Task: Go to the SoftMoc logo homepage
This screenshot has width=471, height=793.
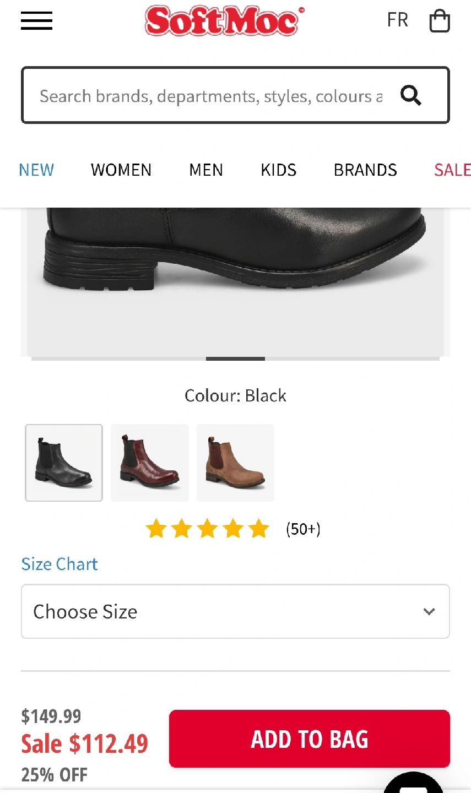Action: pyautogui.click(x=222, y=21)
